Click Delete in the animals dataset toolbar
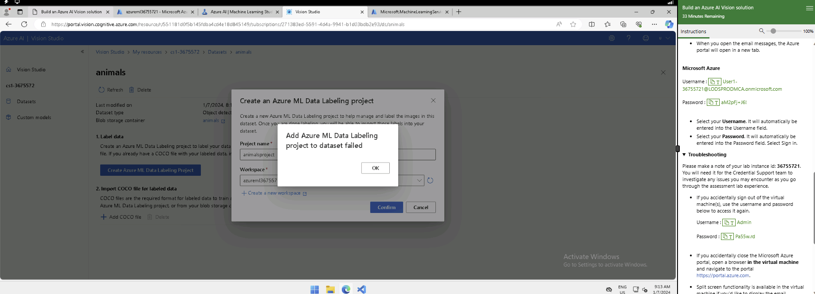 (140, 90)
